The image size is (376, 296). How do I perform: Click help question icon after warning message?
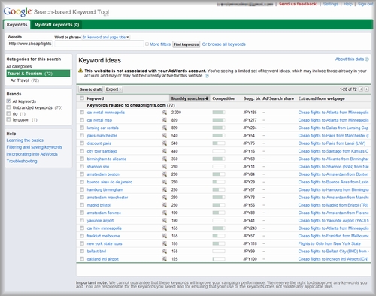tap(207, 76)
